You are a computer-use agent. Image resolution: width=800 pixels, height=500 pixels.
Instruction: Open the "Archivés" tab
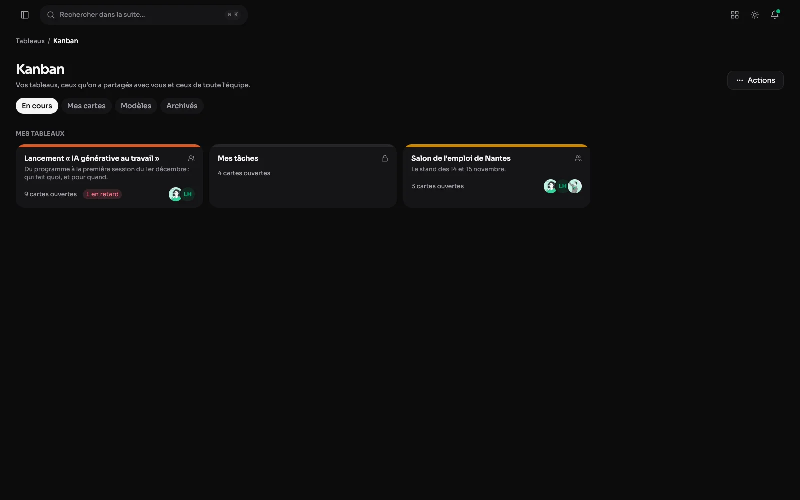pyautogui.click(x=182, y=106)
